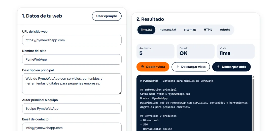Click the Usar ejemplo button

107,16
